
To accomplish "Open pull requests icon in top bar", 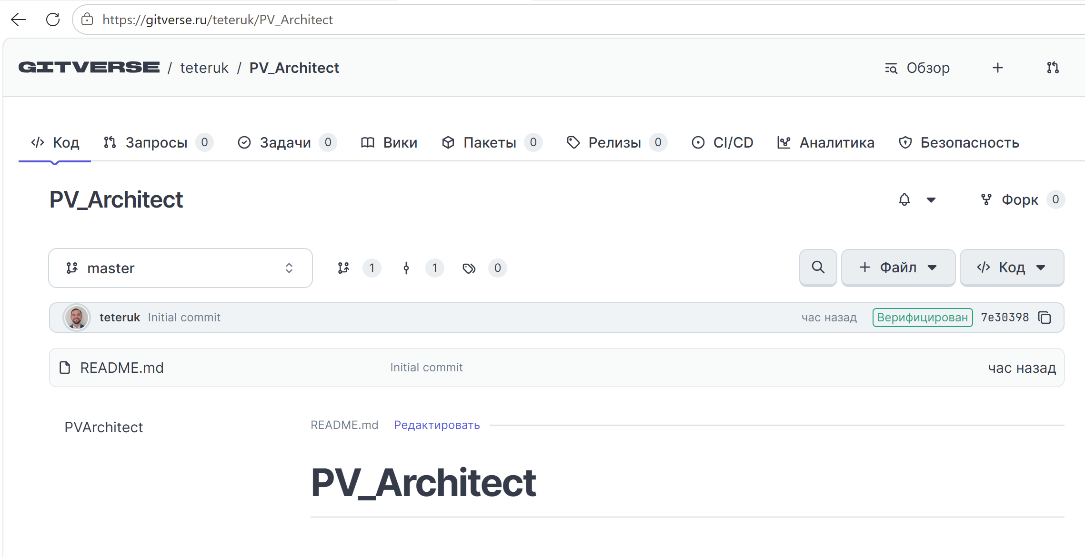I will point(1053,68).
